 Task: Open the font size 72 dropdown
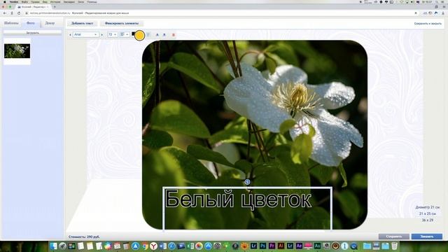click(x=112, y=34)
